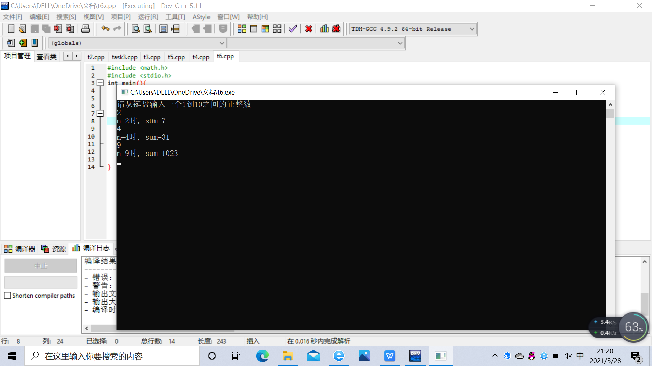The width and height of the screenshot is (652, 366).
Task: Click the red X stop execution icon
Action: (x=308, y=29)
